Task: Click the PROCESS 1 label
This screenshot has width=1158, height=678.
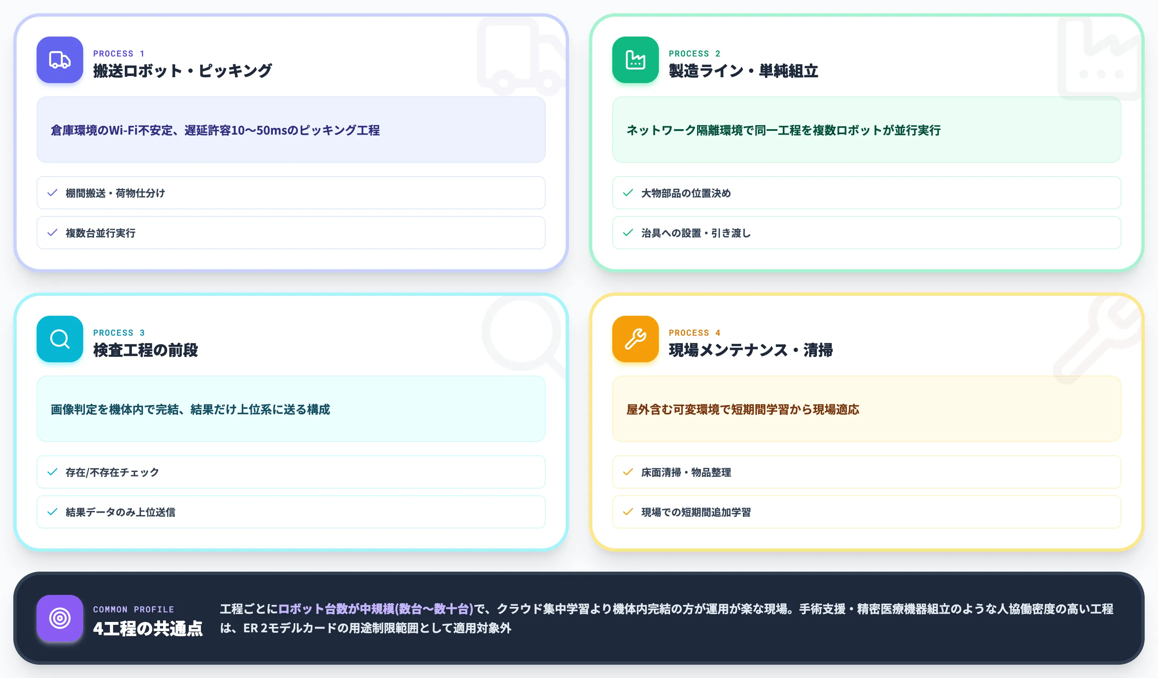Action: coord(119,54)
